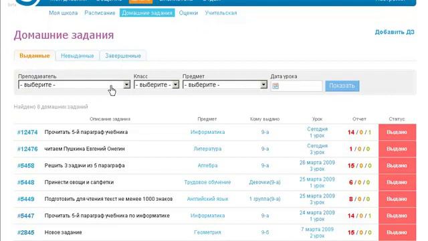428x241 pixels.
Task: Open homework #5458
Action: click(25, 165)
